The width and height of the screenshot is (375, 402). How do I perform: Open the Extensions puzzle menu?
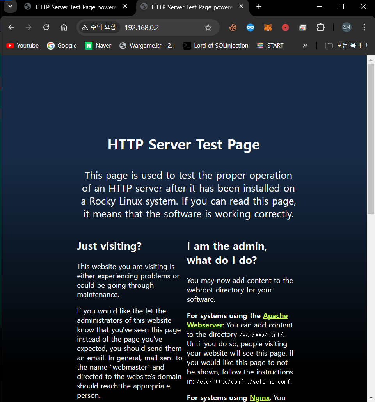point(320,27)
